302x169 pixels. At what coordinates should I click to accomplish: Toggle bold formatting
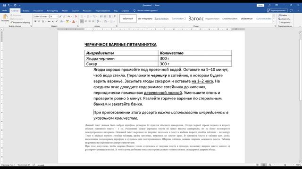coord(35,21)
